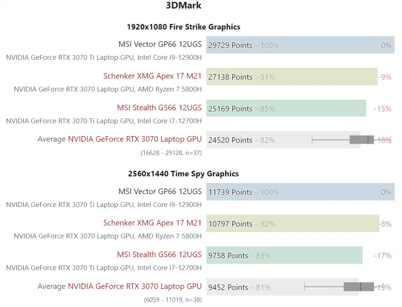The width and height of the screenshot is (402, 307).
Task: Click the 29729 Points Fire Strike bar
Action: pyautogui.click(x=300, y=45)
